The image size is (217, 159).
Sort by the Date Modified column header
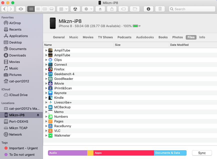click(x=193, y=45)
